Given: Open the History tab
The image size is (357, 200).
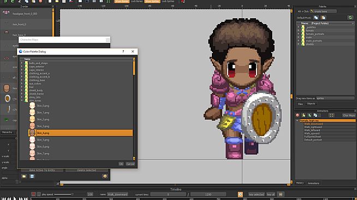Looking at the screenshot, I should (x=300, y=183).
